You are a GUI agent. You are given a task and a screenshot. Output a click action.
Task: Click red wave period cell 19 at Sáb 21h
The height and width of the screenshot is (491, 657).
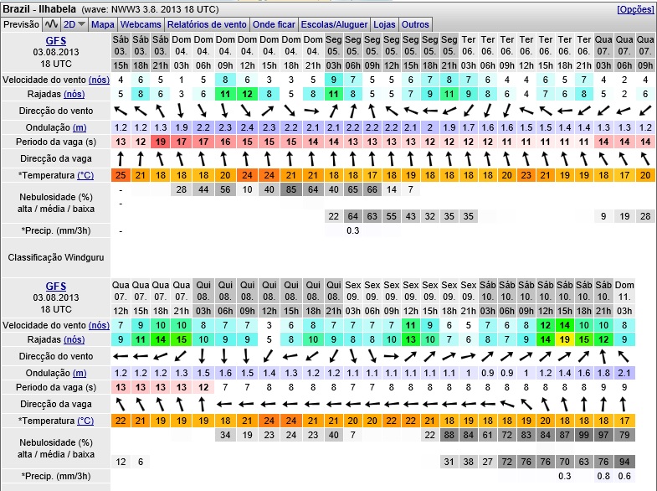coord(161,142)
